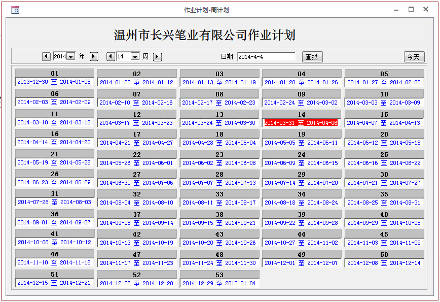Select week 14 header button
Viewport: 440px width, 302px height.
(302, 114)
